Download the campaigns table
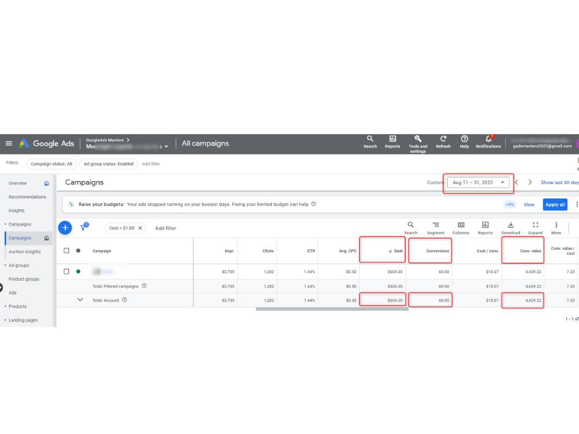This screenshot has width=579, height=434. coord(511,227)
